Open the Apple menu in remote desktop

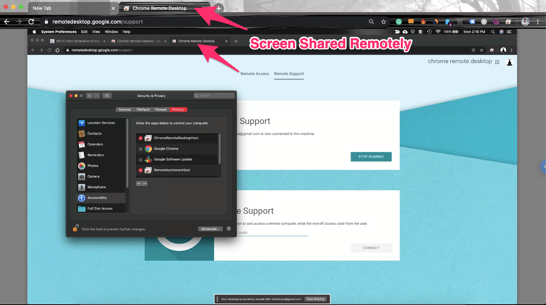pos(34,32)
